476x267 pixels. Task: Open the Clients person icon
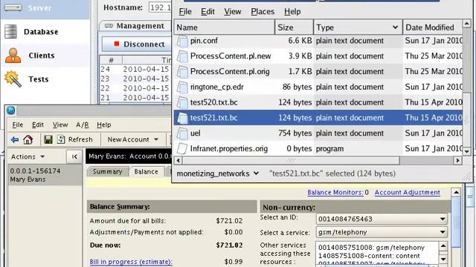click(x=13, y=56)
